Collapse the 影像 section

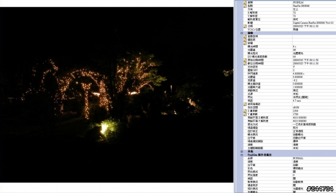click(x=241, y=33)
